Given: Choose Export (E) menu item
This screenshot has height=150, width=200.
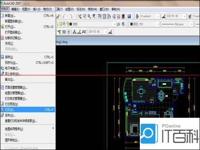Looking at the screenshot, I should click(28, 80).
